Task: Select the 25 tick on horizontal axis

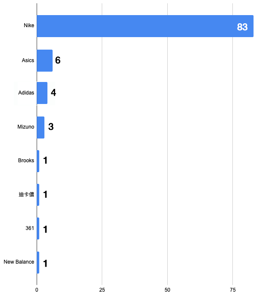Action: point(102,290)
